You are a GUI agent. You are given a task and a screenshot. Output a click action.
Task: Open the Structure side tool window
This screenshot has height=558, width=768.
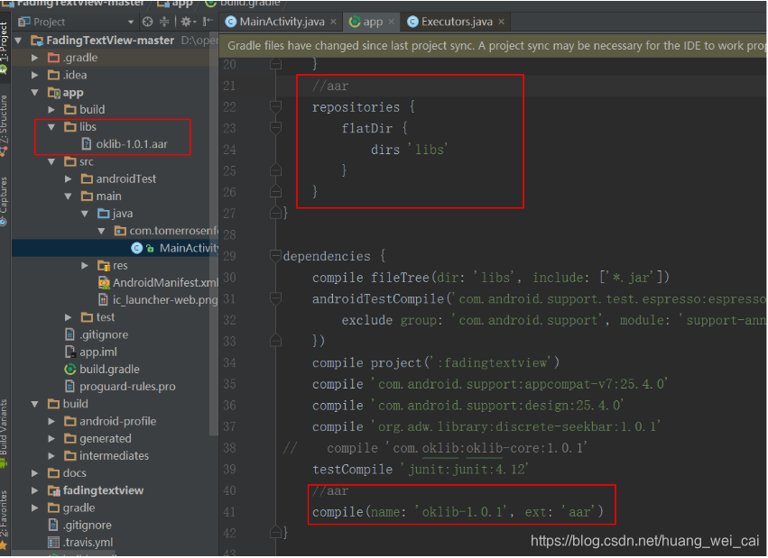click(5, 124)
